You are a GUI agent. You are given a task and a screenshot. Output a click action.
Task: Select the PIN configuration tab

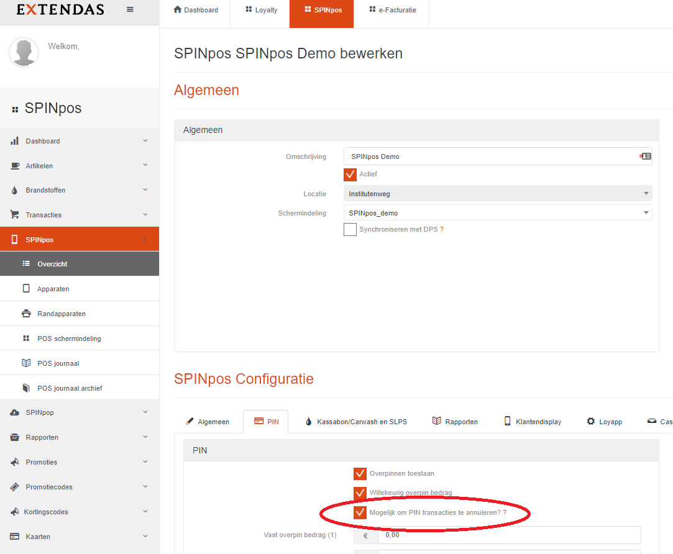click(266, 422)
